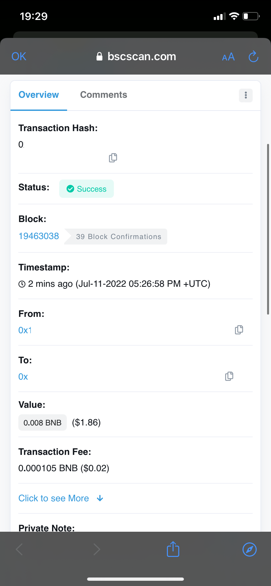Expand Click to see More
Viewport: 271px width, 586px height.
(x=54, y=498)
